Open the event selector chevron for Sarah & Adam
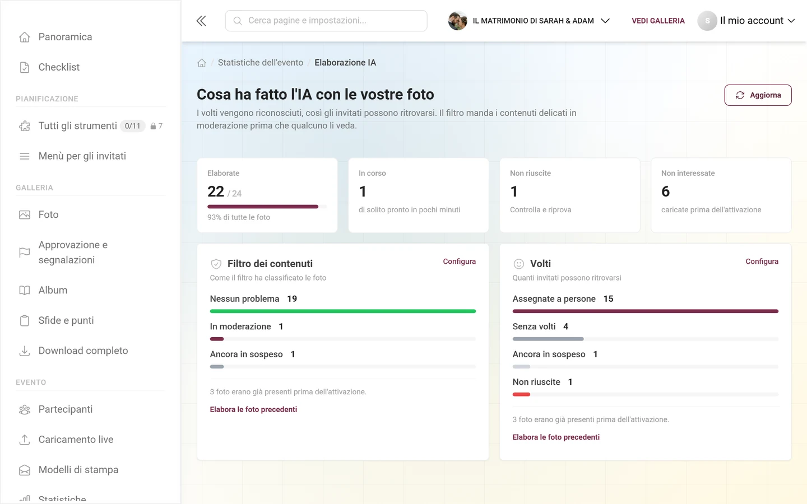 tap(605, 21)
